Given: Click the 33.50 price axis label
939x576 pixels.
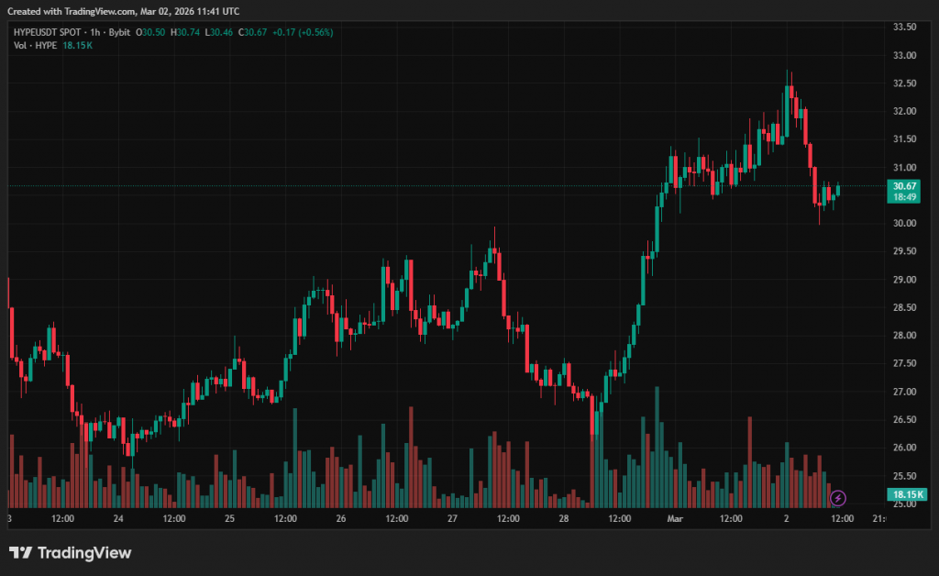Looking at the screenshot, I should pos(905,28).
